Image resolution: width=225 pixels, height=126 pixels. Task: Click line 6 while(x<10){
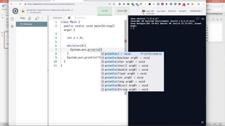(77, 46)
